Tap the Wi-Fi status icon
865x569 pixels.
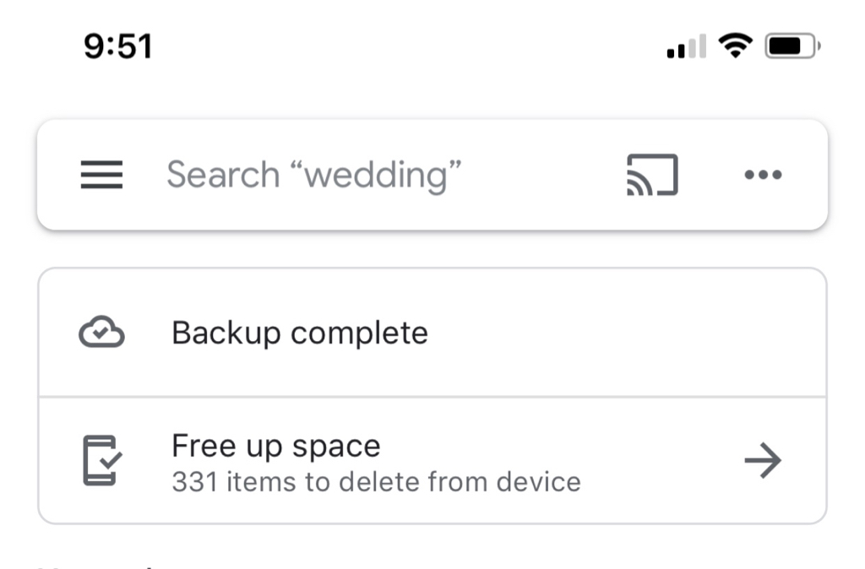point(735,46)
